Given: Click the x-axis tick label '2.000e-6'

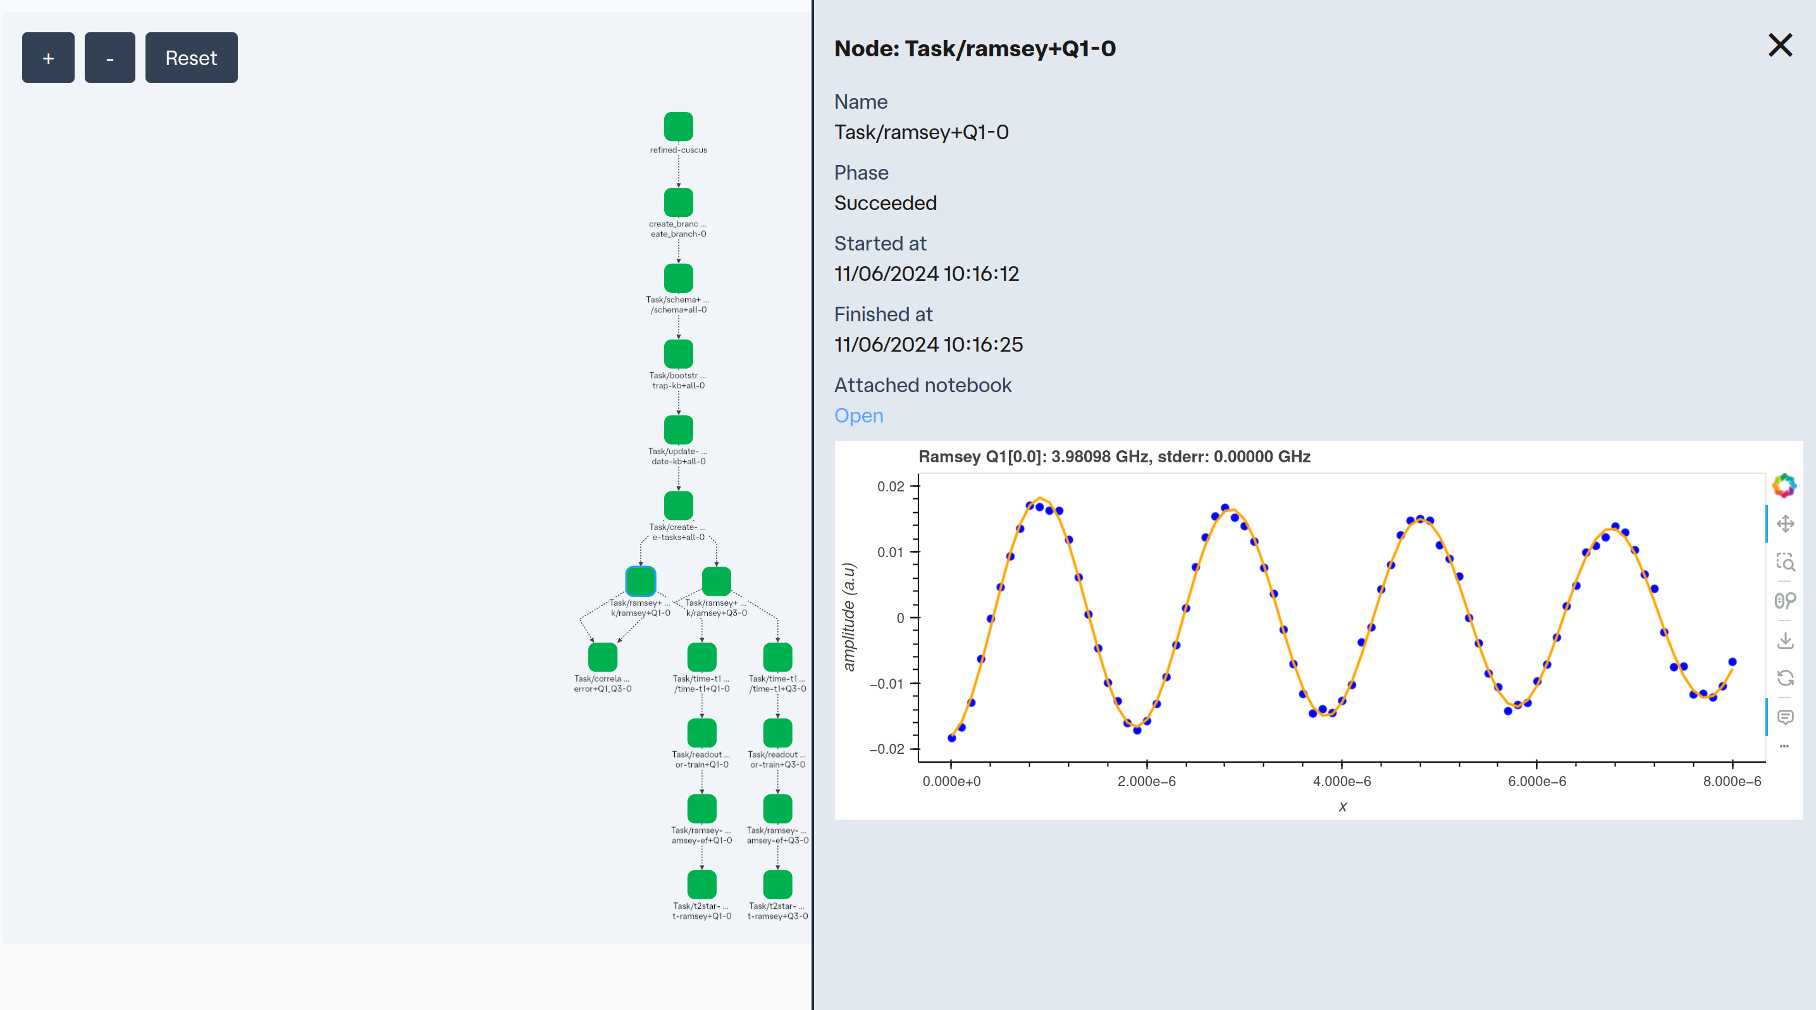Looking at the screenshot, I should pyautogui.click(x=1146, y=781).
